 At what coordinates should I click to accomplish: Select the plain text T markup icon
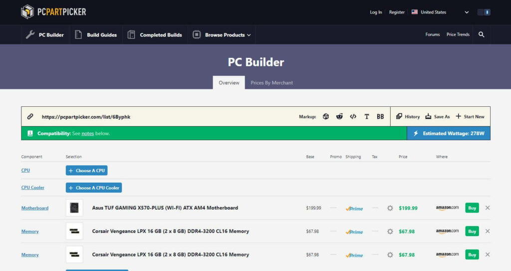tap(367, 116)
